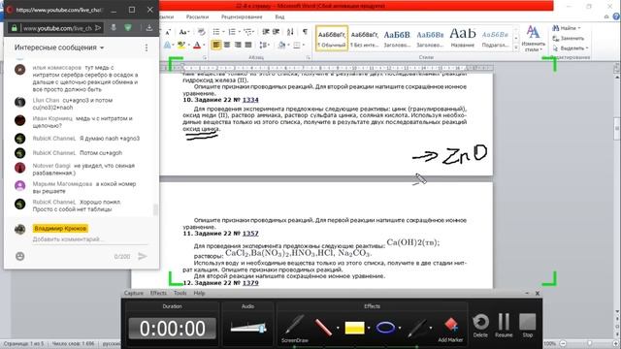Toggle justify text alignment
The image size is (621, 349).
click(248, 46)
